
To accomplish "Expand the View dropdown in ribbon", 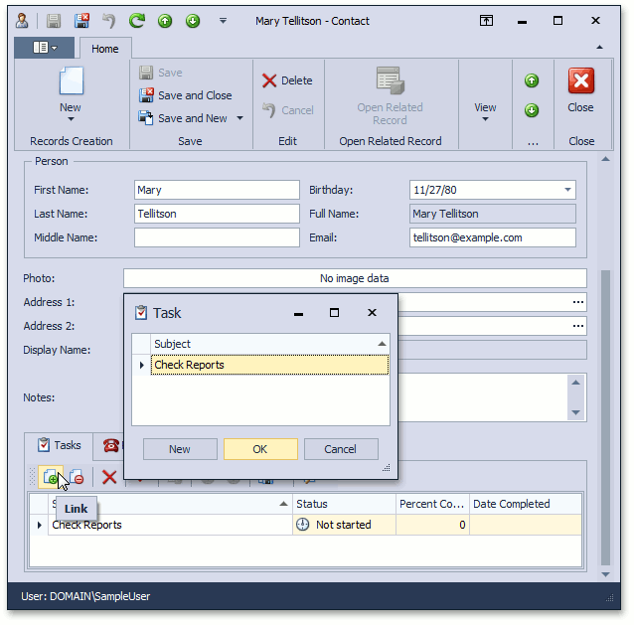I will click(485, 111).
